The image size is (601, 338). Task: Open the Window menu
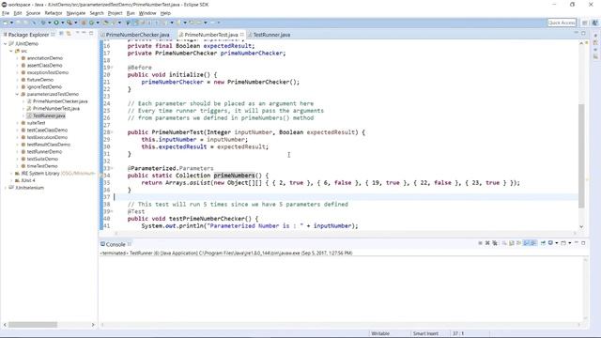click(x=147, y=13)
